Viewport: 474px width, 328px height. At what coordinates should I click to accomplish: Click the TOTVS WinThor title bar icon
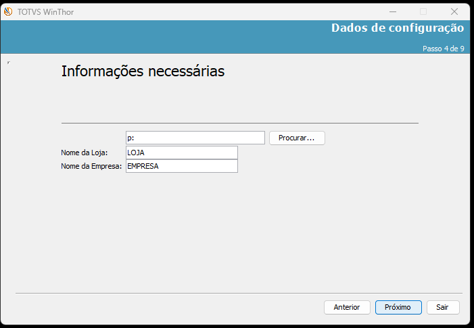(8, 11)
